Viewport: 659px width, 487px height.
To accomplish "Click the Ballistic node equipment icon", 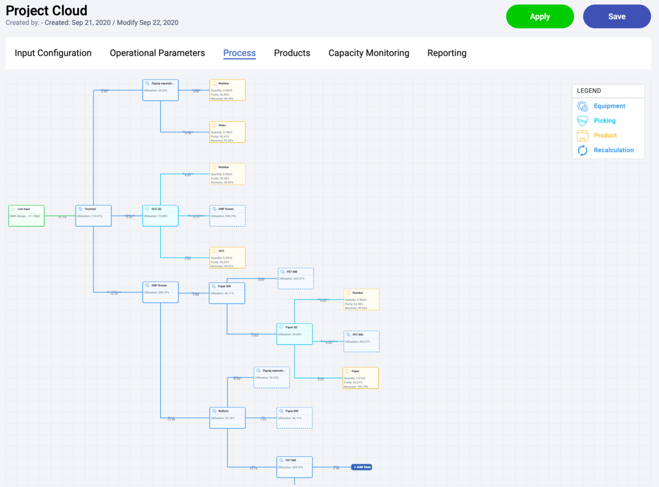I will 214,411.
